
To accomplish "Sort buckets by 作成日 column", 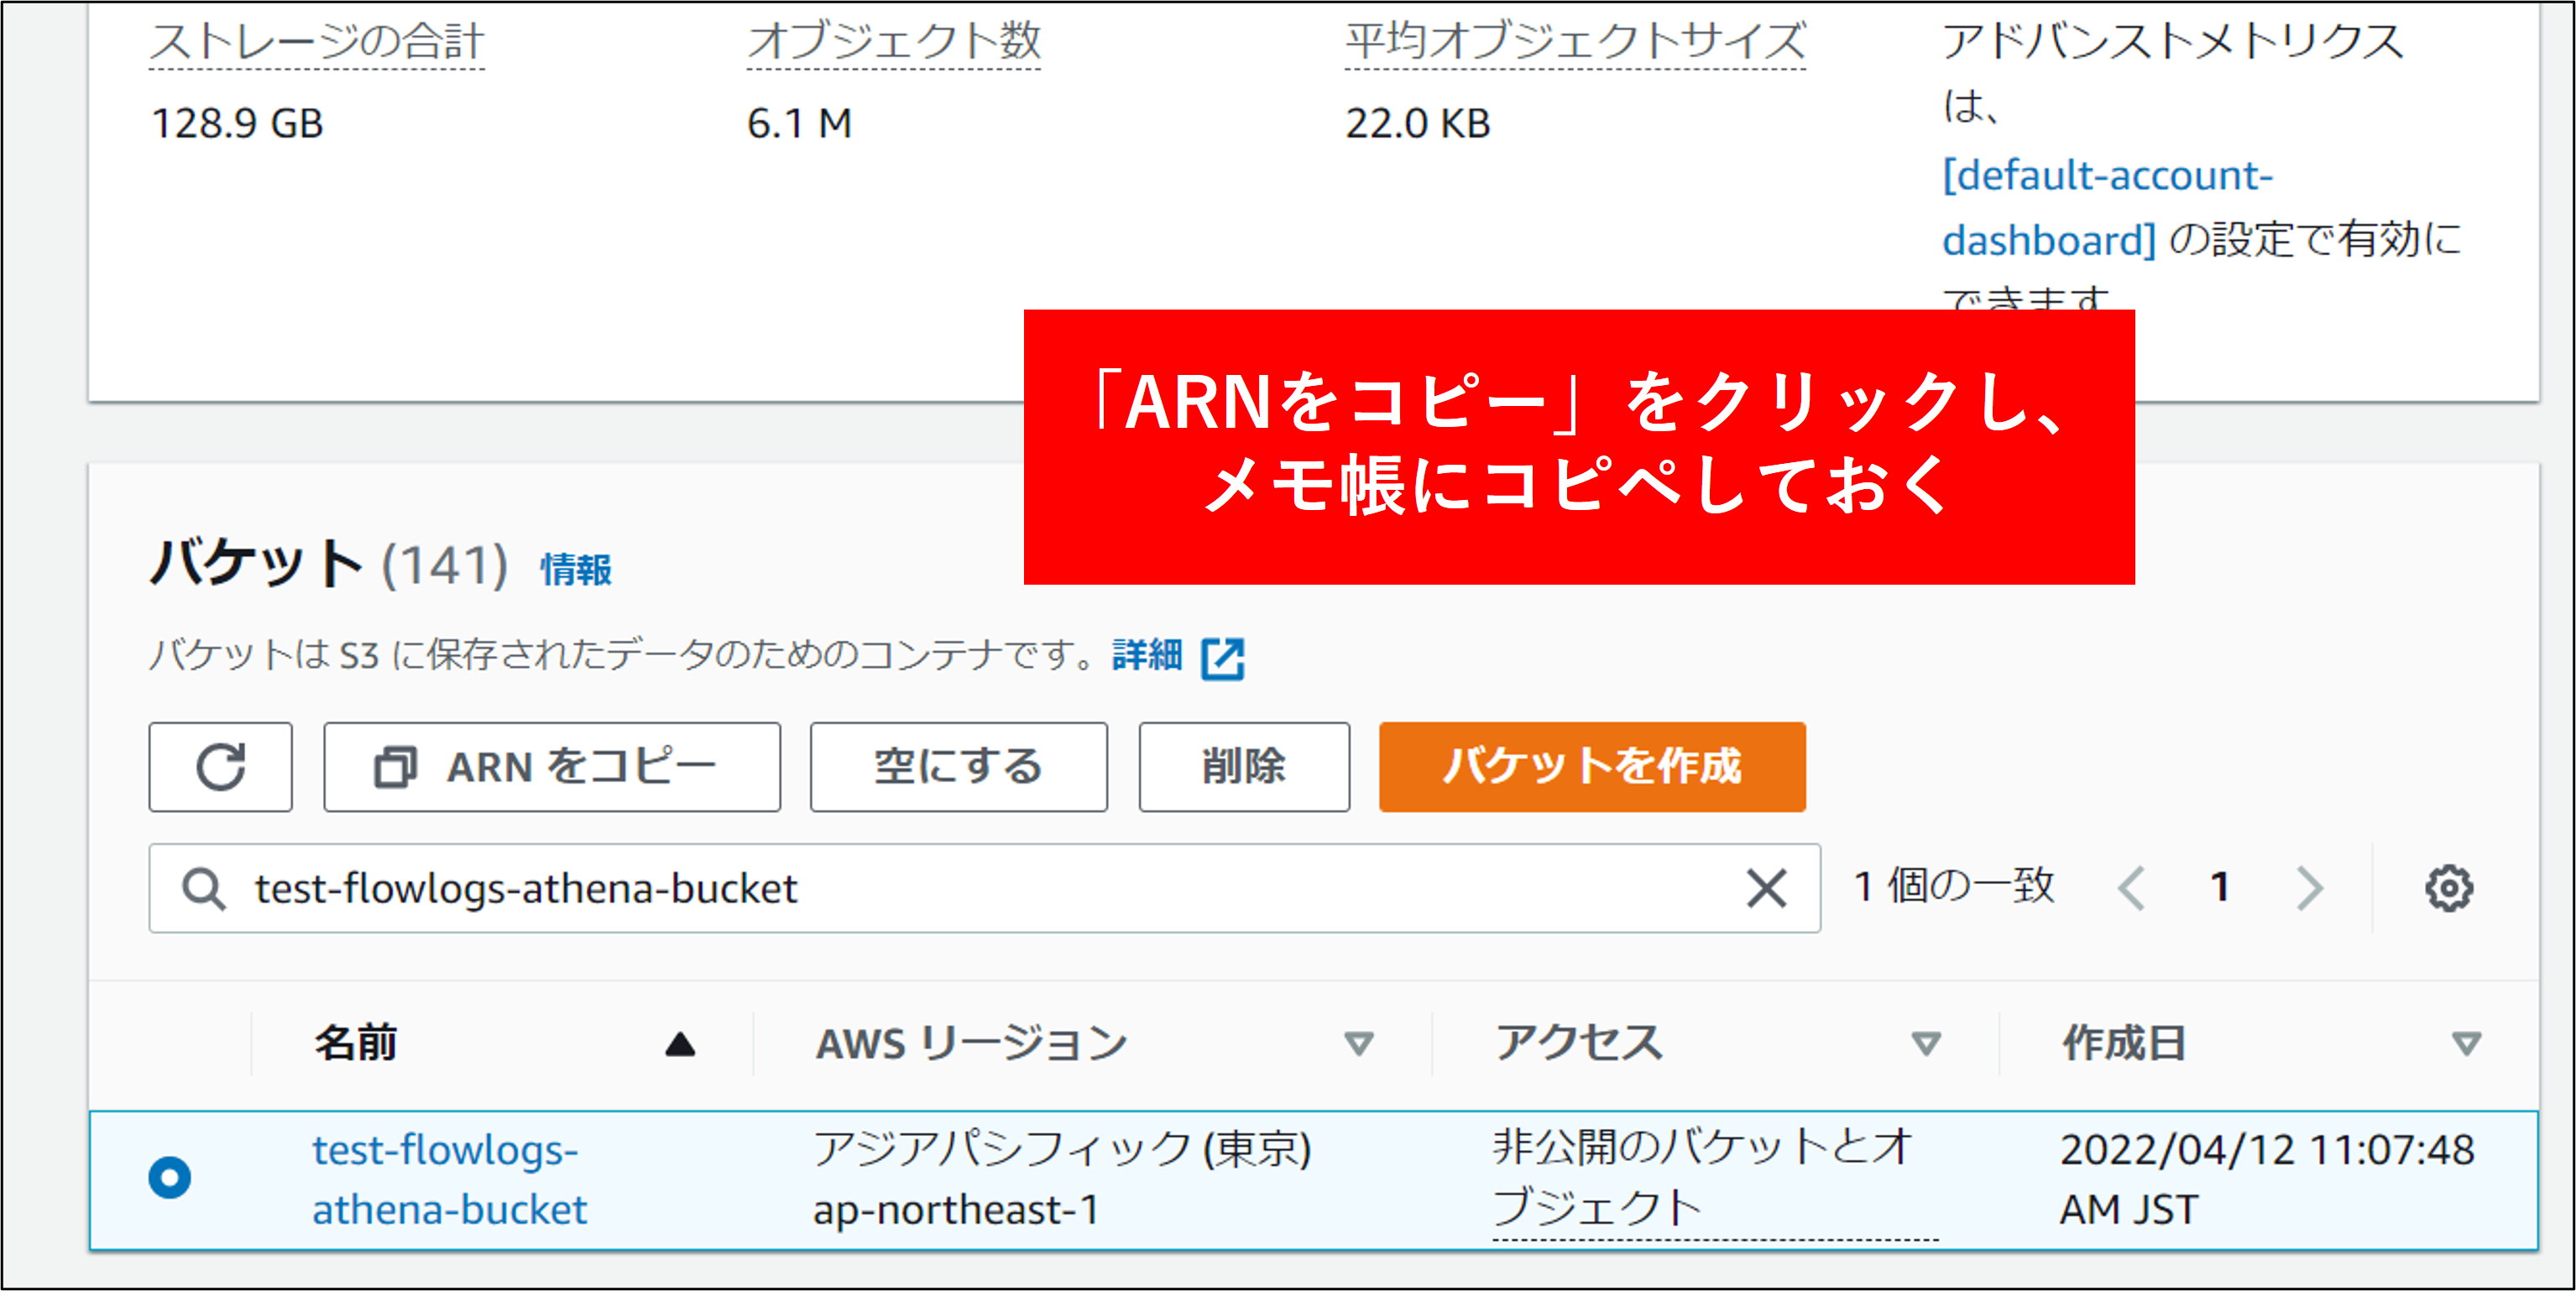I will (2466, 1044).
